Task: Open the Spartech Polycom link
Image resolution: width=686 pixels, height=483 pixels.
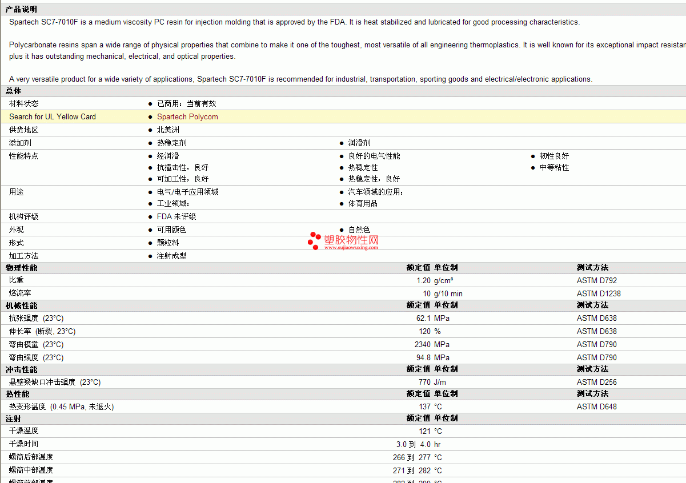Action: 187,116
